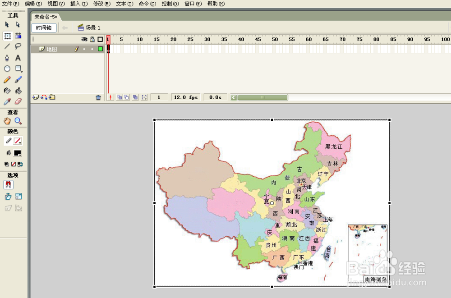Click the 场景 1 scene label
The image size is (451, 298).
tap(93, 28)
